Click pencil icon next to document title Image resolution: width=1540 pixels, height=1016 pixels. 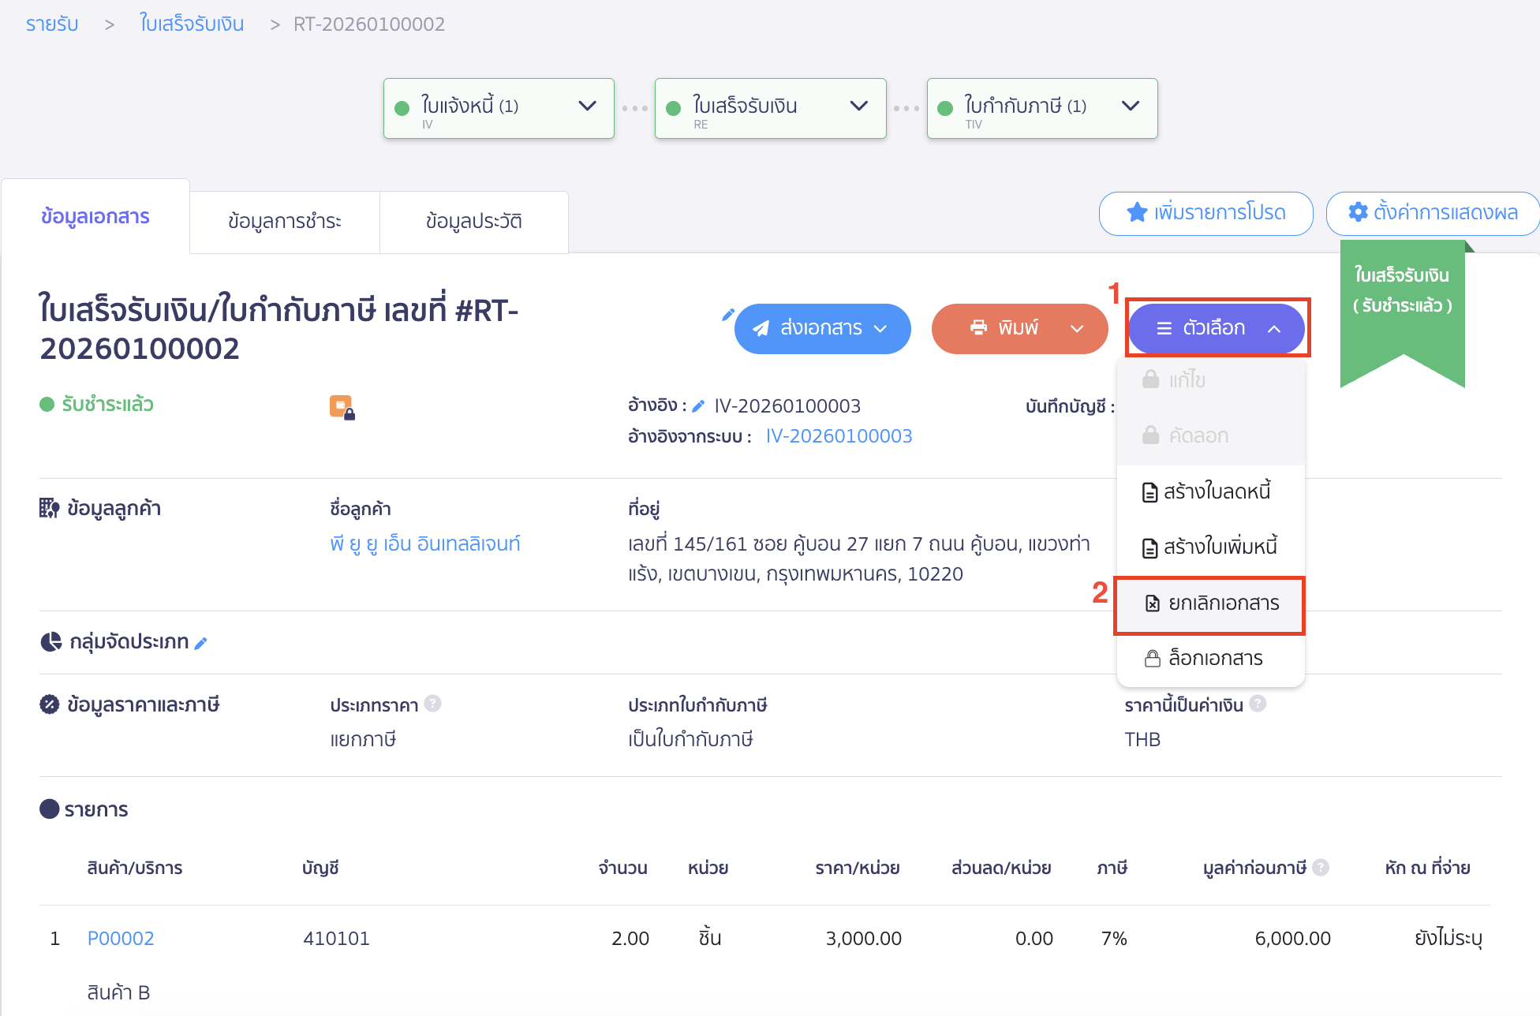click(x=727, y=315)
